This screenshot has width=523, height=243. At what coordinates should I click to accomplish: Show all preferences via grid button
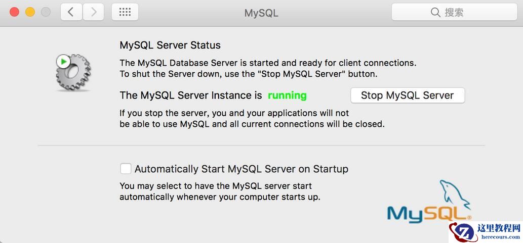tap(125, 12)
